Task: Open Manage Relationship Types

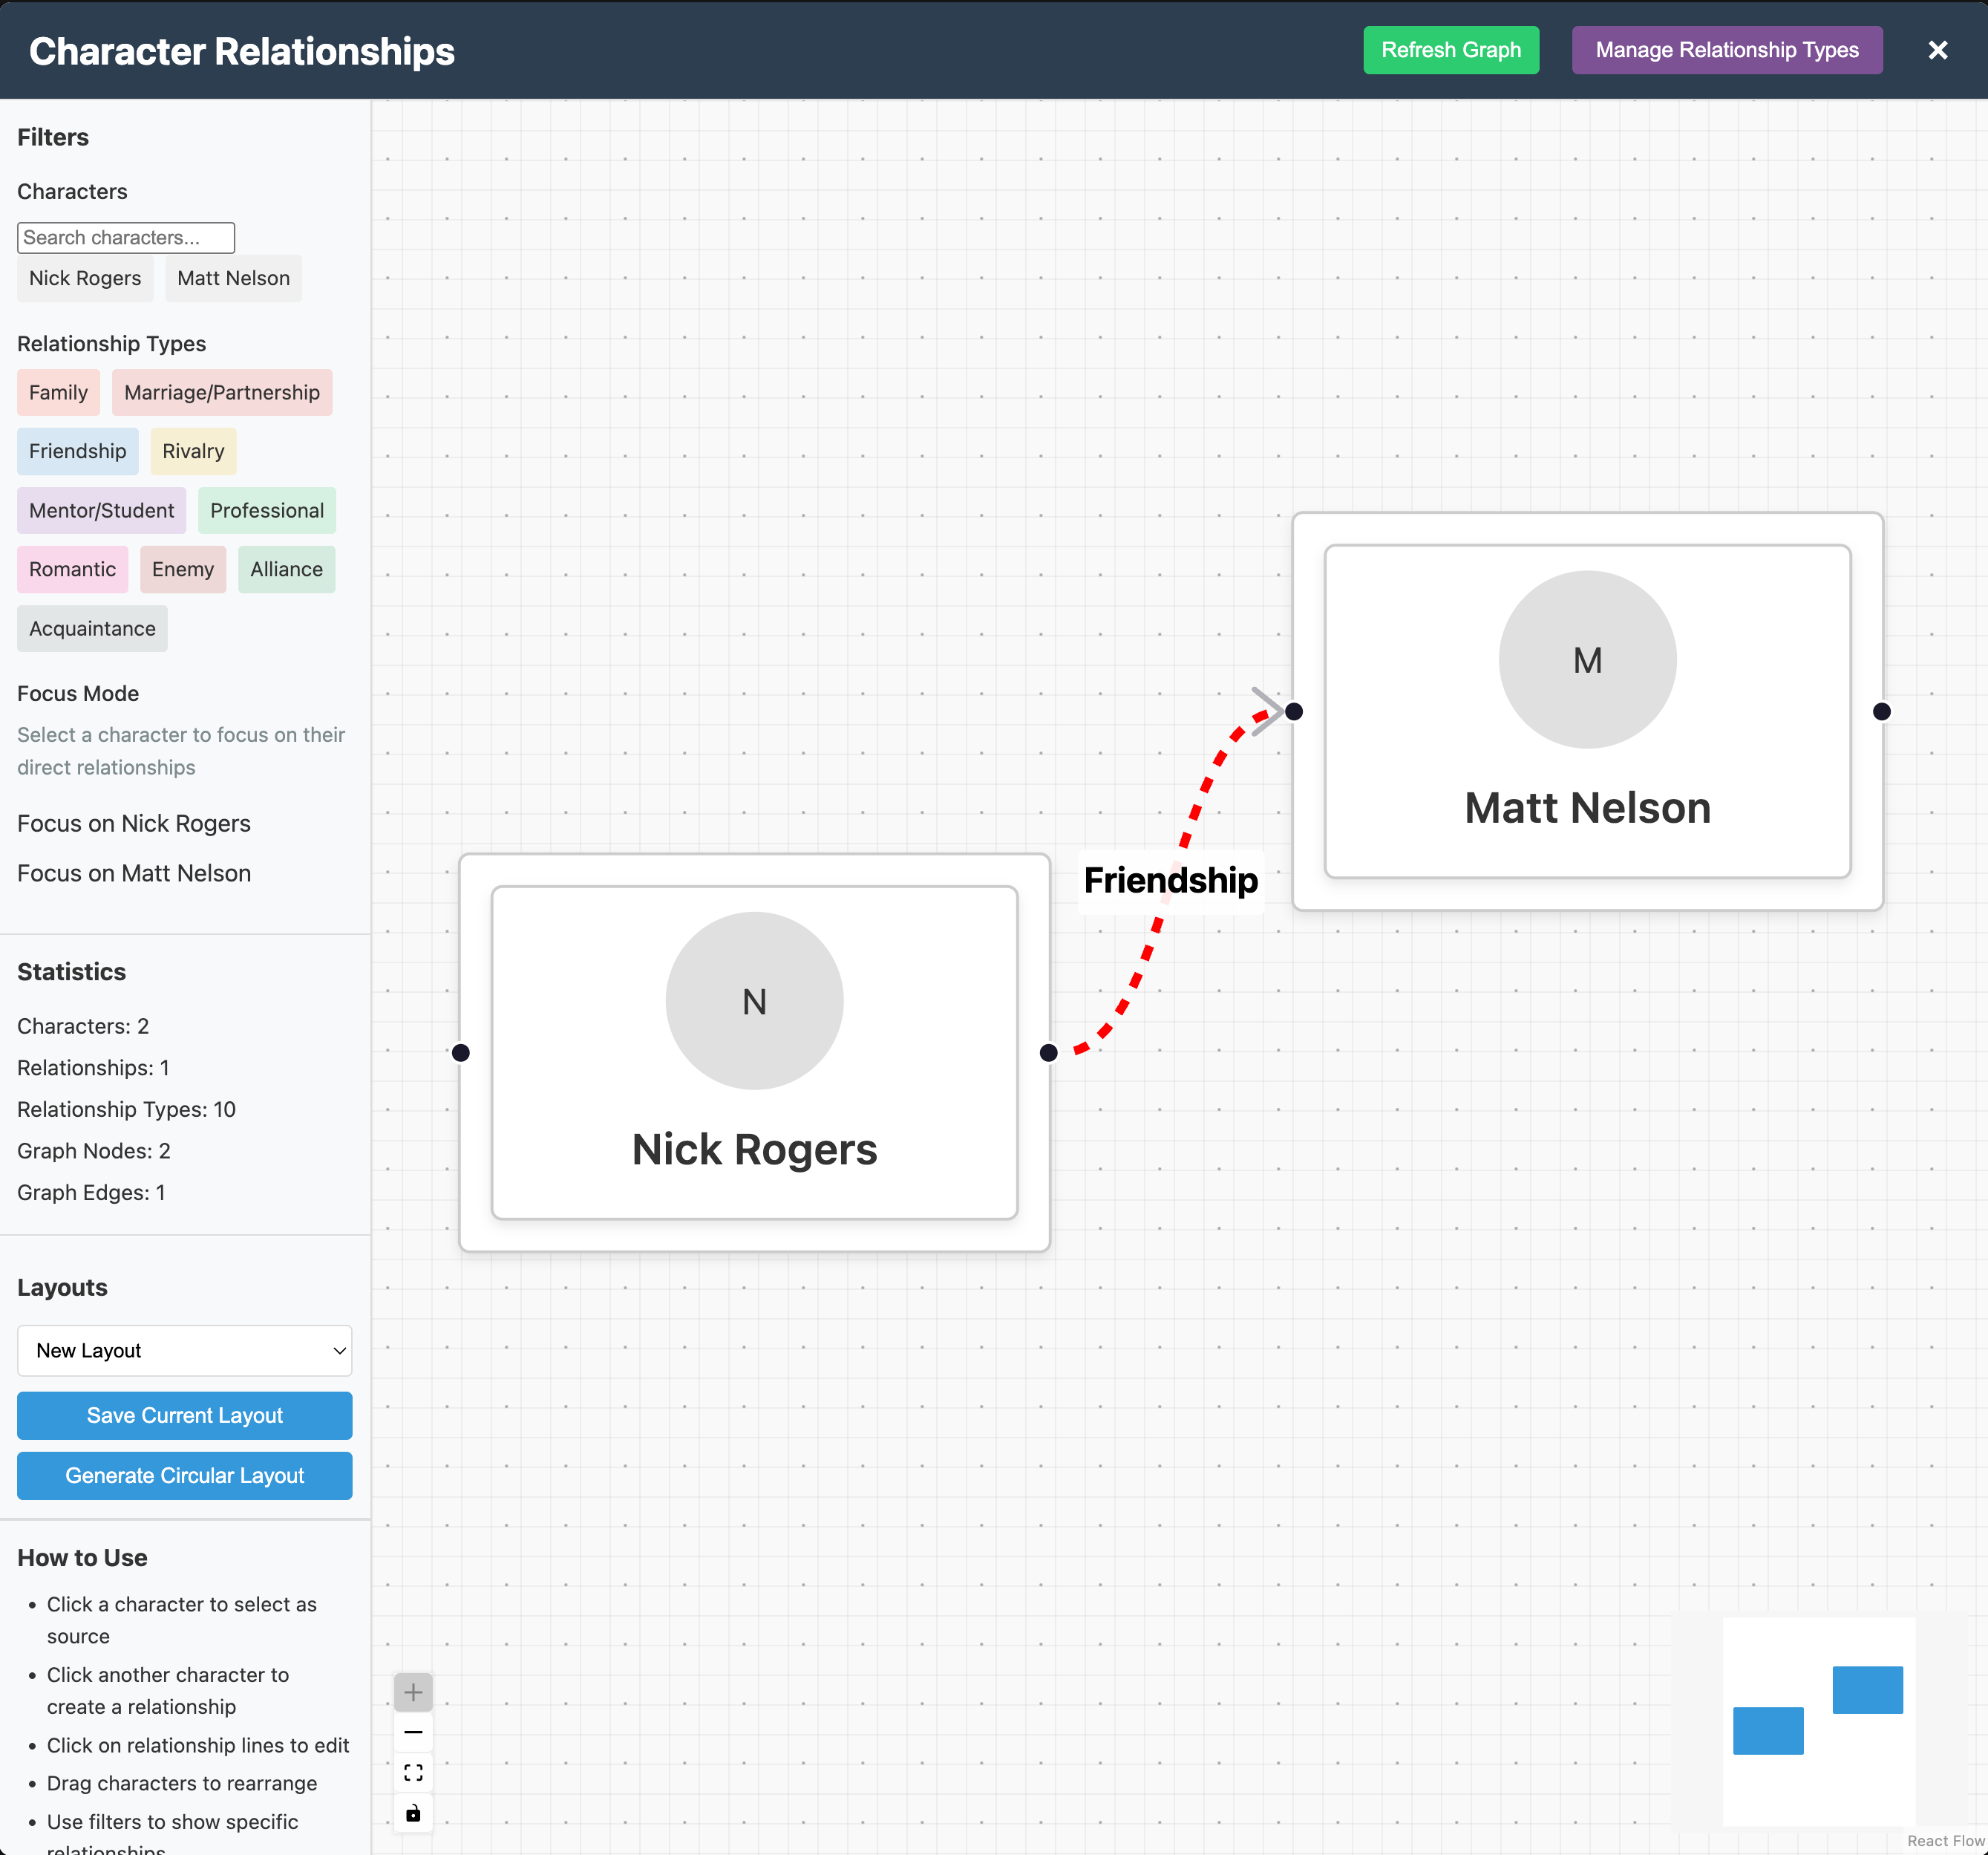Action: (1726, 50)
